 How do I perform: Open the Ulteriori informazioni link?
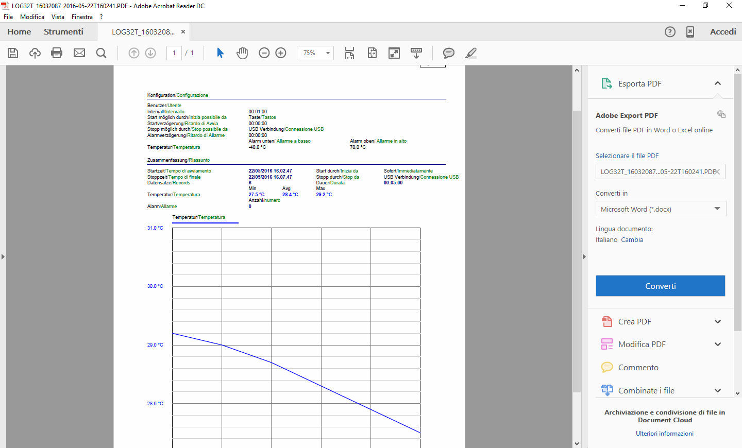[664, 433]
